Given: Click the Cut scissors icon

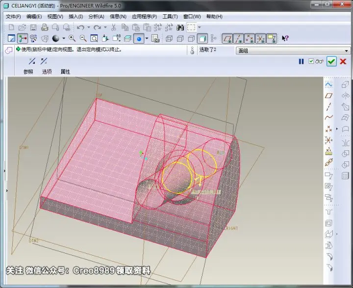Looking at the screenshot, I should (x=114, y=27).
